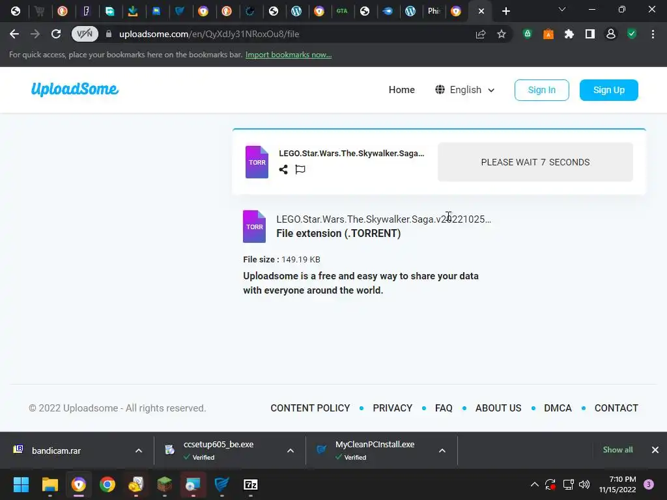Open the browser profile menu
This screenshot has height=500, width=667.
pos(611,34)
